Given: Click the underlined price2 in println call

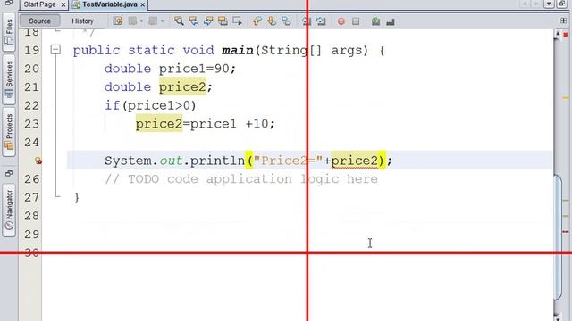Looking at the screenshot, I should [355, 160].
